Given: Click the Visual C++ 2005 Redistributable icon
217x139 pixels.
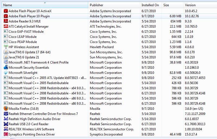Looking at the screenshot, I should click(6, 83).
